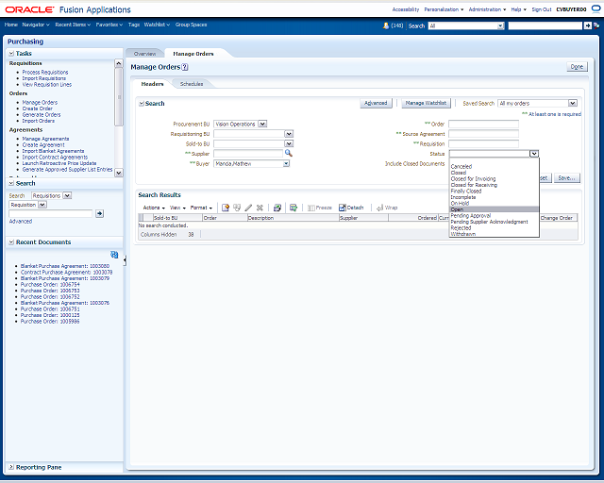Open the Saved Search dropdown
This screenshot has width=604, height=483.
coord(573,103)
